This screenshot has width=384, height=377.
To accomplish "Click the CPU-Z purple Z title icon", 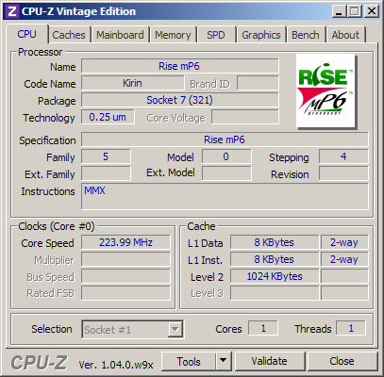I will 12,11.
